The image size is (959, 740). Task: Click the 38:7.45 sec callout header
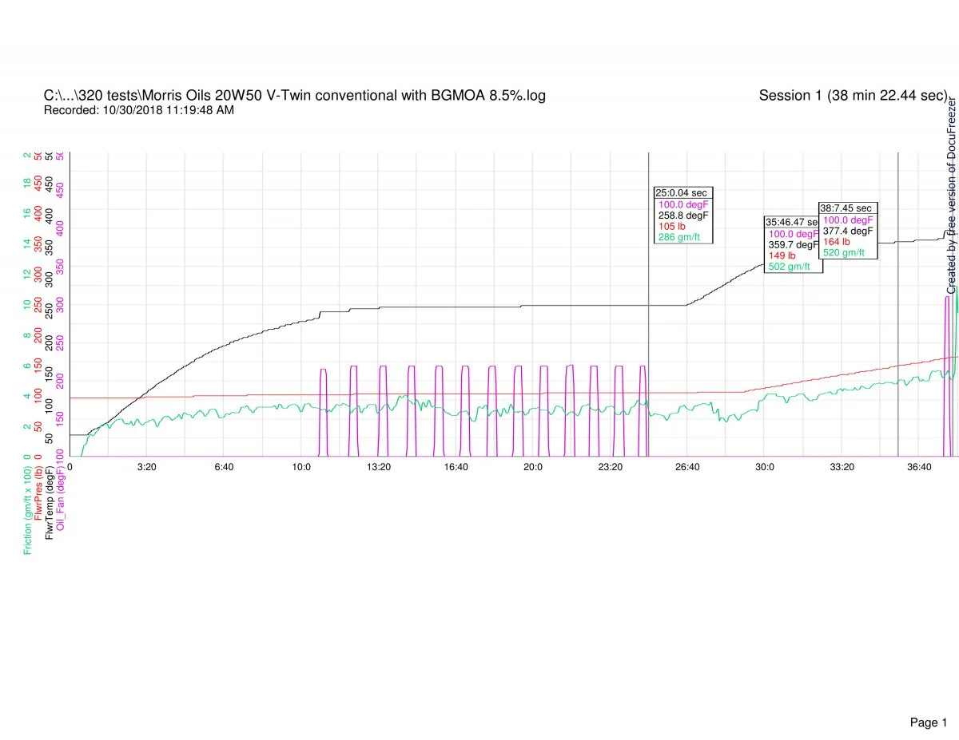click(845, 208)
